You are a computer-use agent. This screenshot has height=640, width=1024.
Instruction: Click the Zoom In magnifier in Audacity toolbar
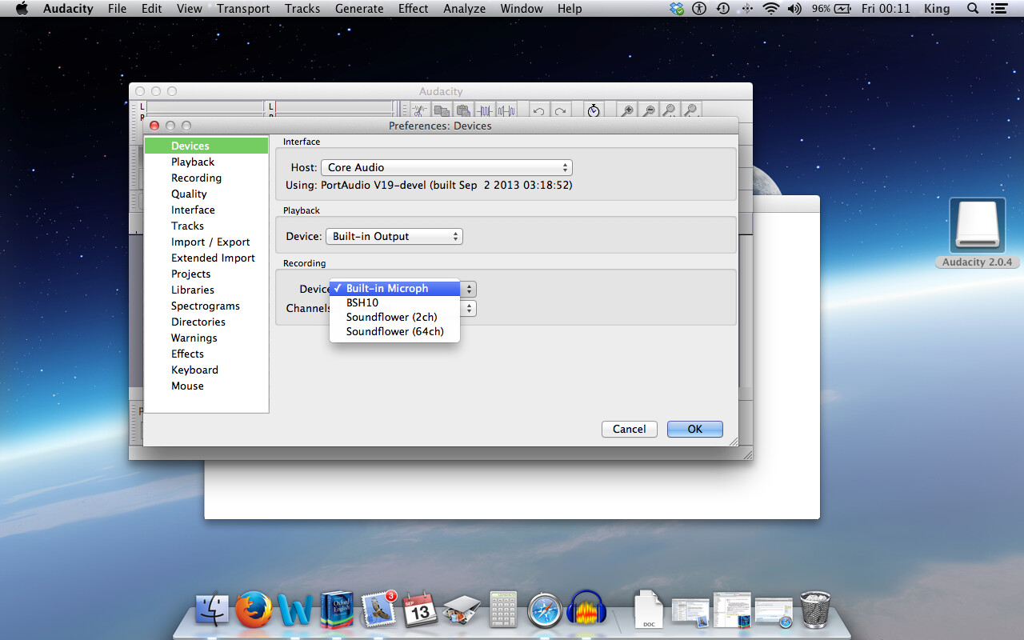point(627,110)
